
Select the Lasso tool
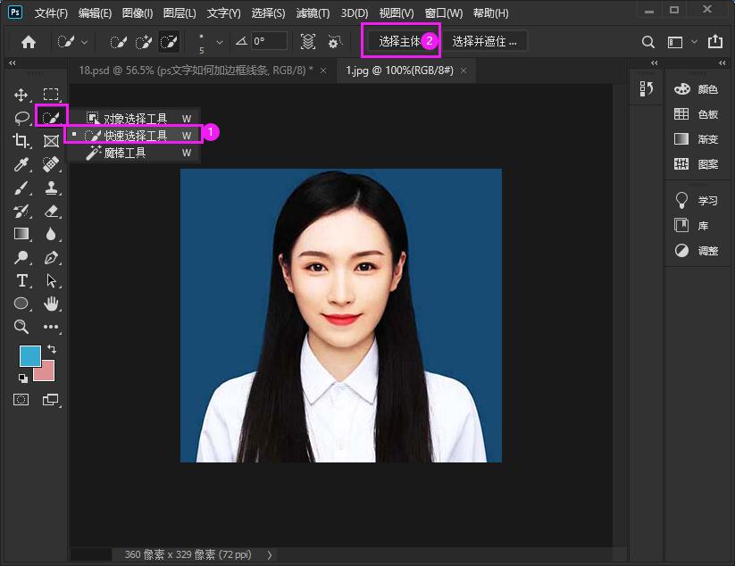click(21, 118)
